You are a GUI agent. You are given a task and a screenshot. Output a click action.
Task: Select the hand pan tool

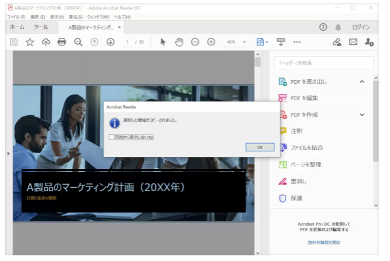179,42
